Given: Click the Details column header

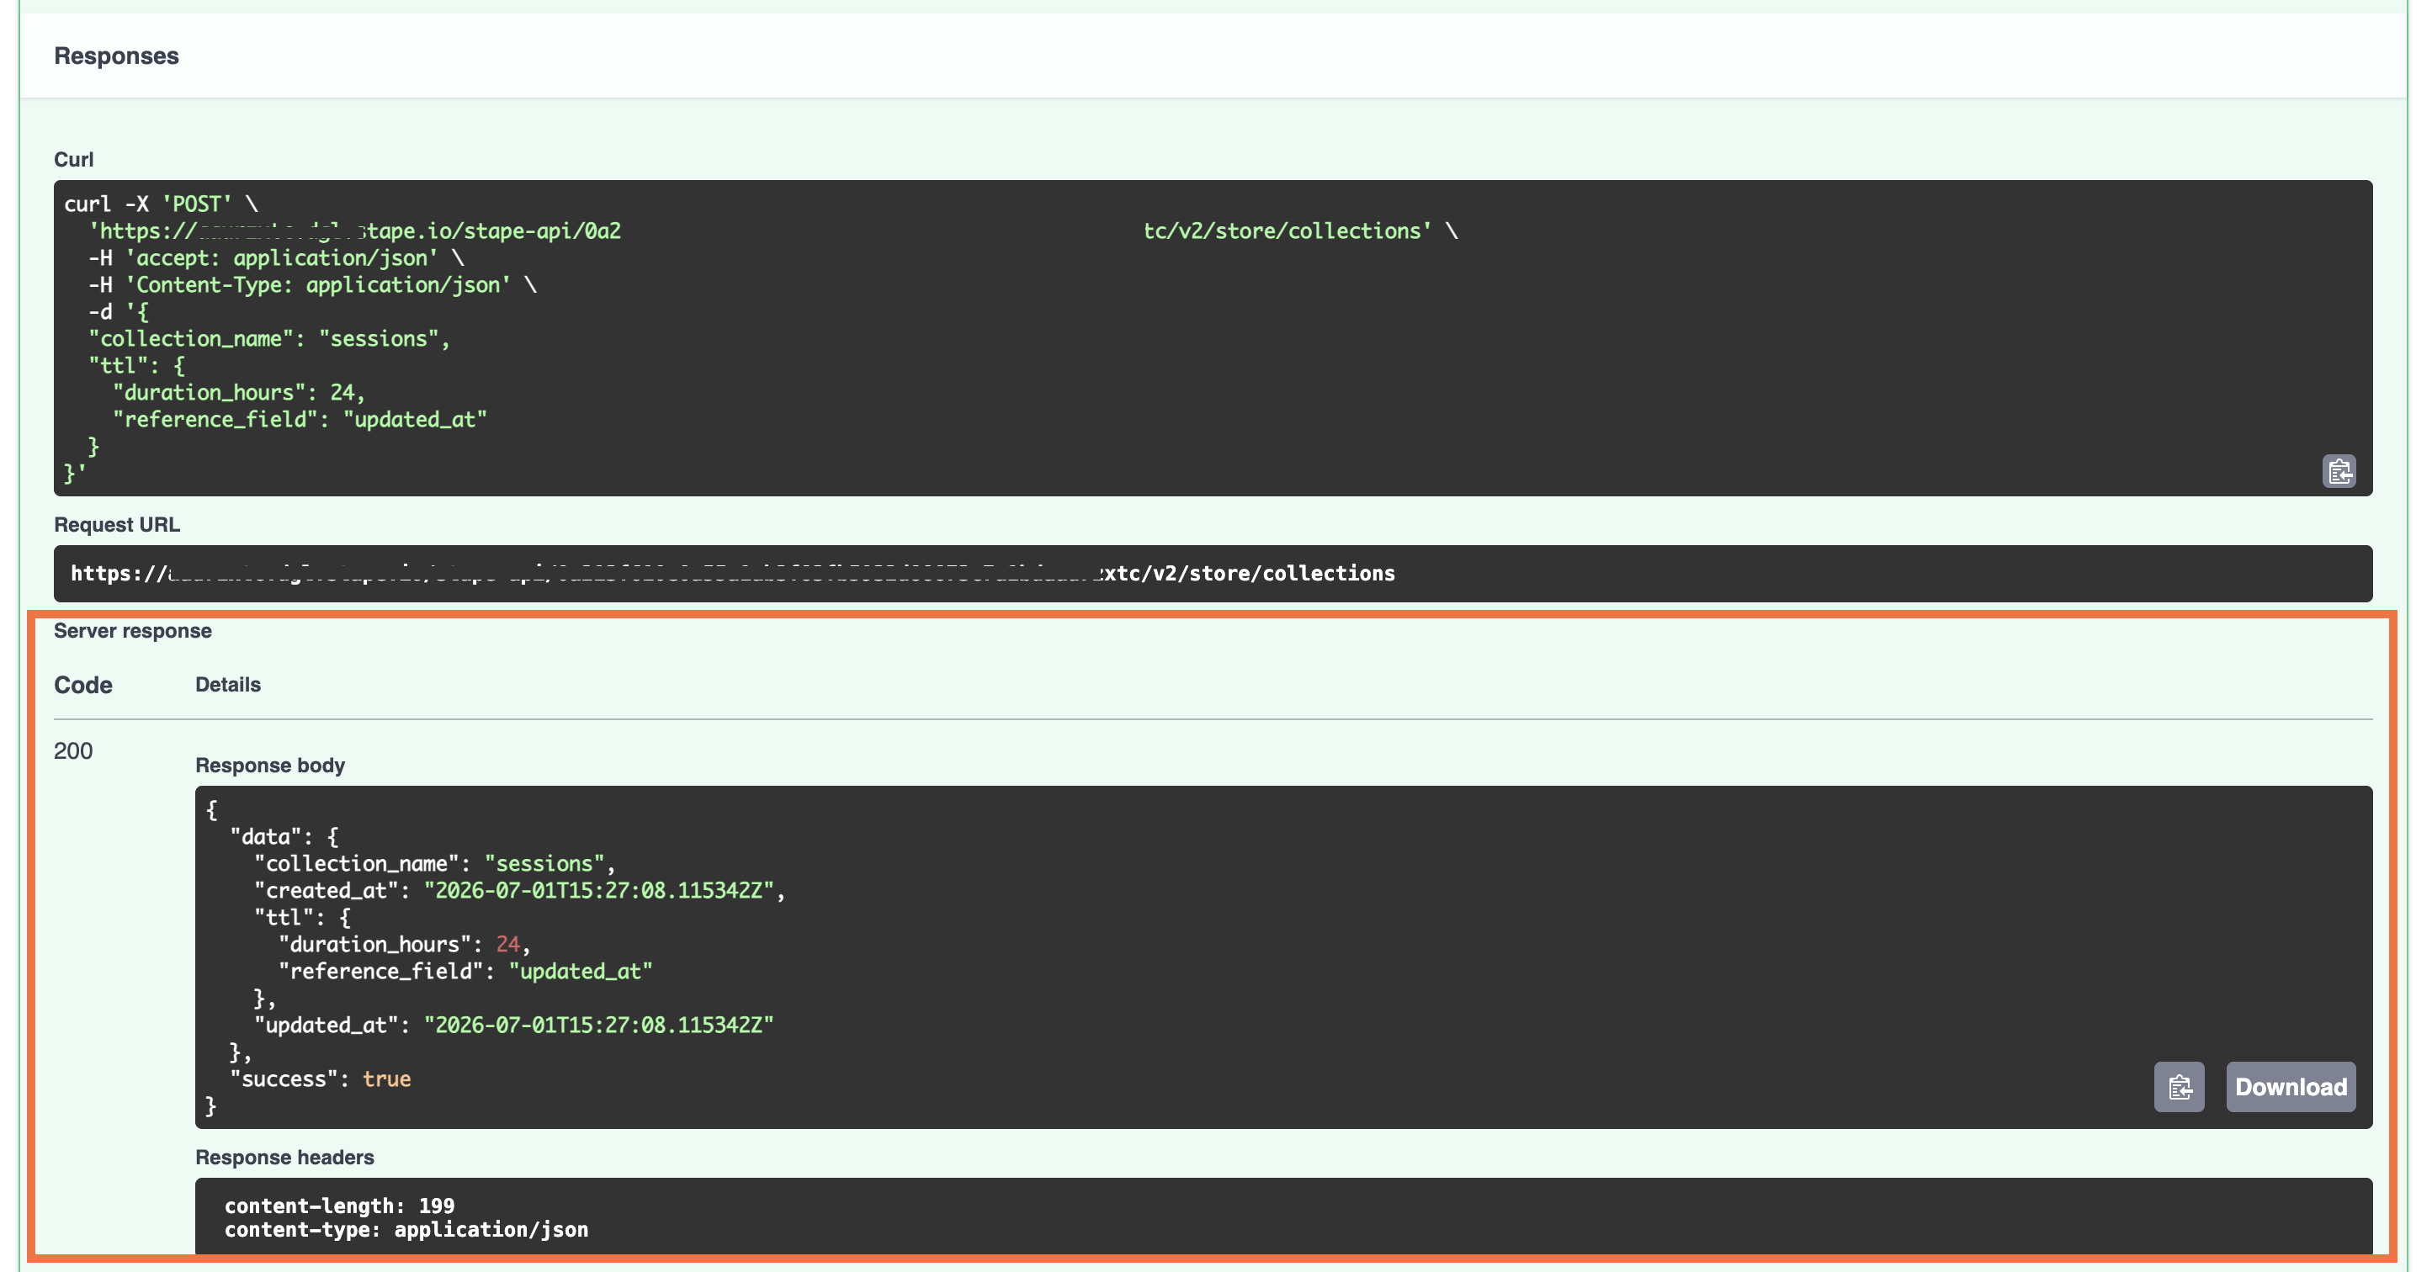Looking at the screenshot, I should click(x=227, y=685).
